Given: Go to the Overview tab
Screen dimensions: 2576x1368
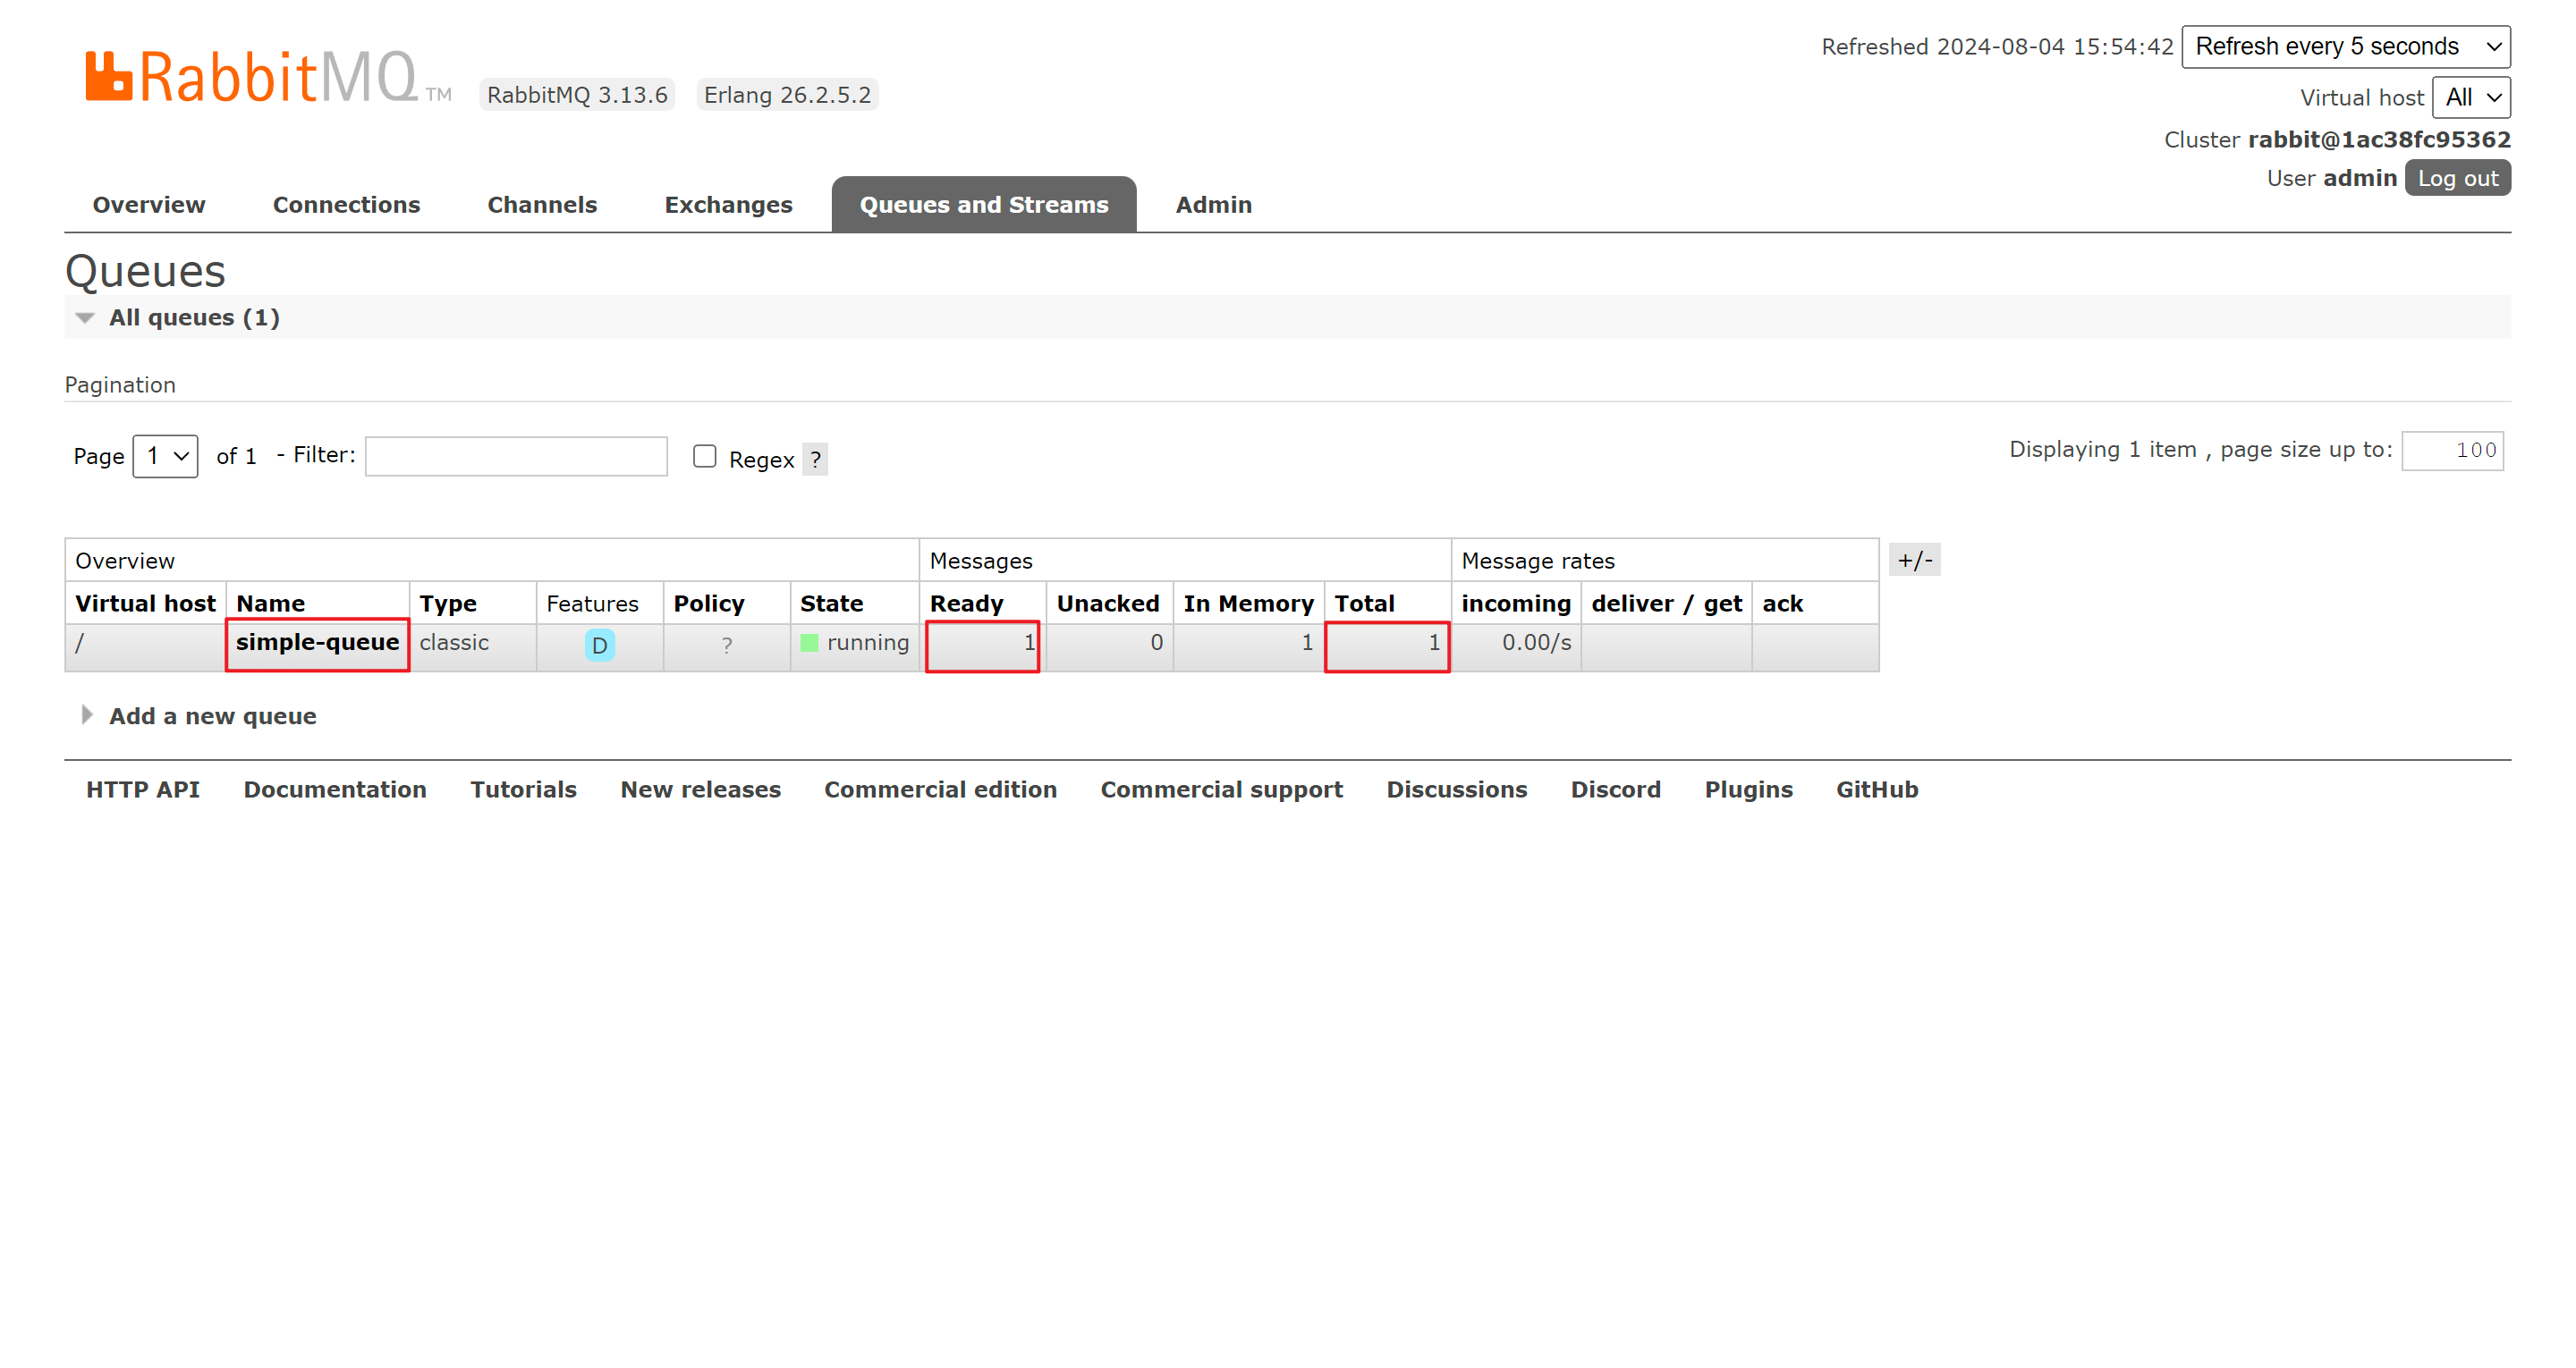Looking at the screenshot, I should coord(149,205).
